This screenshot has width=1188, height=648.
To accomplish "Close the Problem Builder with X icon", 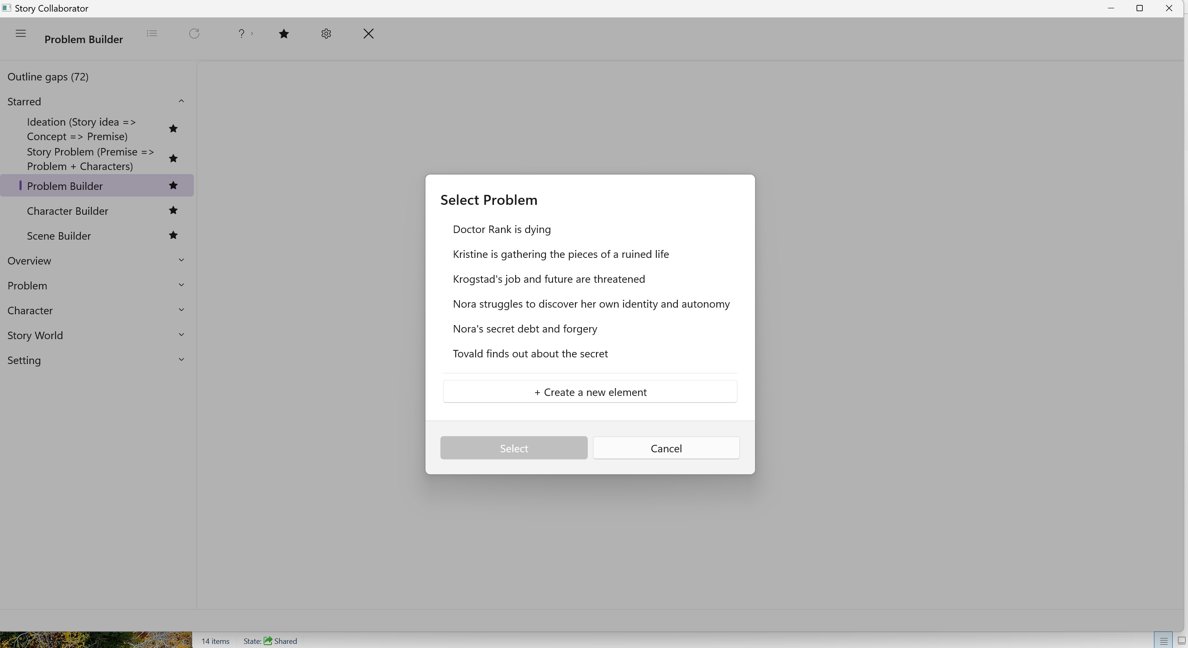I will [369, 33].
